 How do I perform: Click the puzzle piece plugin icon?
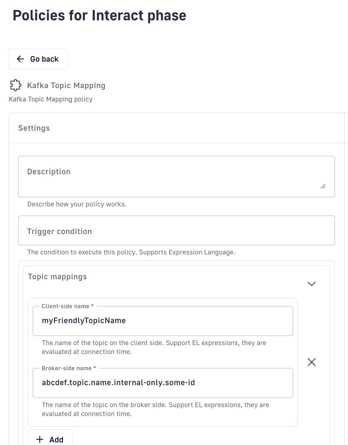16,85
